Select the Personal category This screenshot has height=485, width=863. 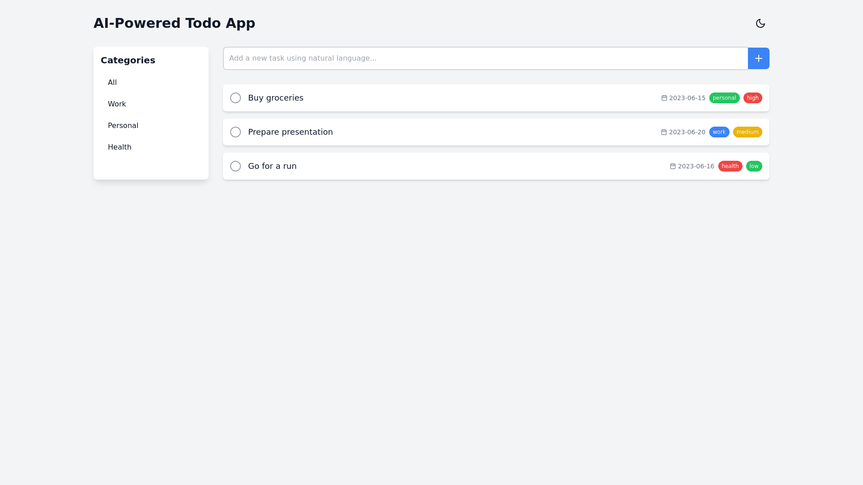123,126
